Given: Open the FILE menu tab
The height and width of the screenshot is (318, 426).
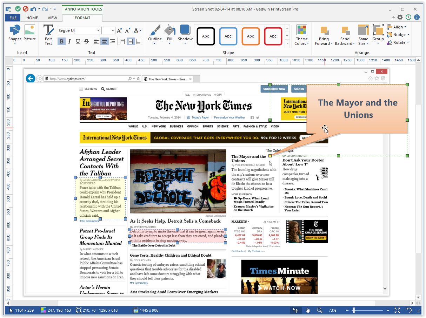Looking at the screenshot, I should click(13, 18).
